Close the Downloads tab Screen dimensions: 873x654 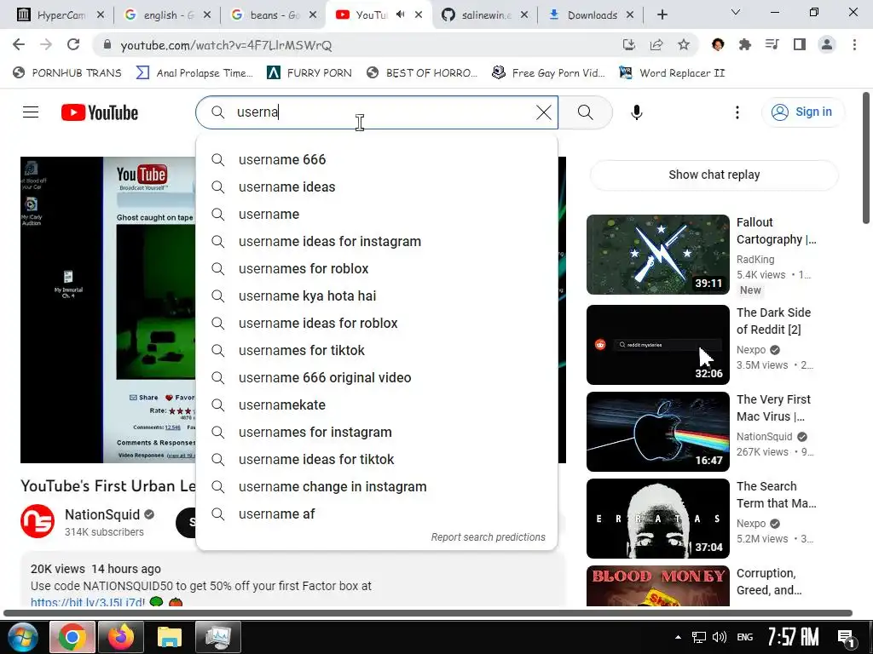coord(630,15)
